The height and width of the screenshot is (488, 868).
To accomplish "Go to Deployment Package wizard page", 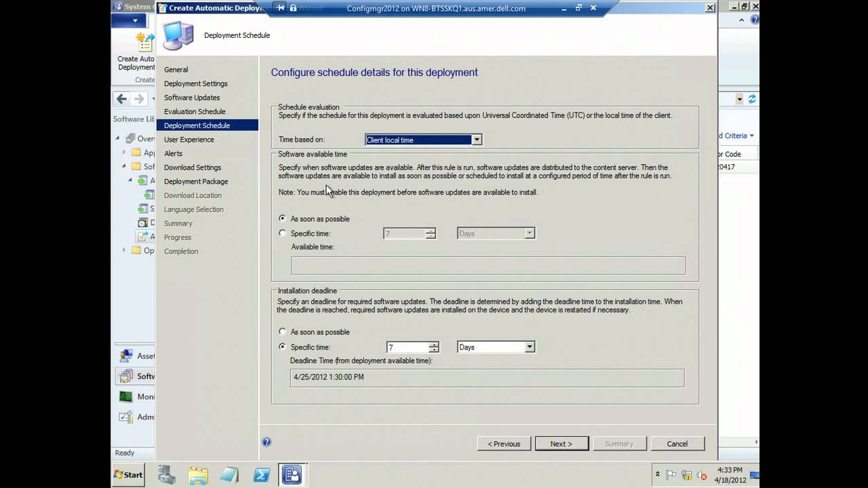I will point(196,182).
